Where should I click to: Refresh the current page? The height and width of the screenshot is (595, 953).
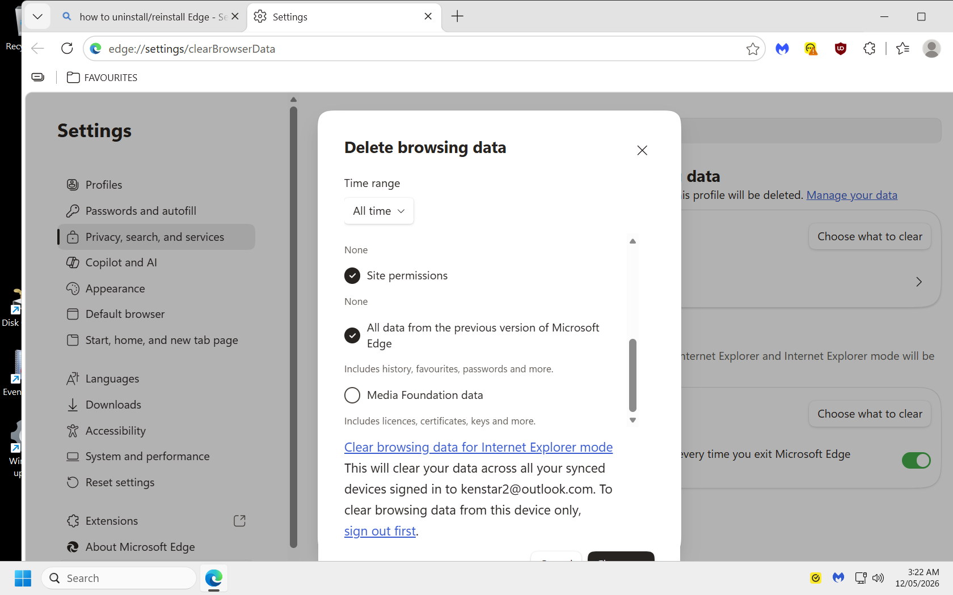[67, 49]
